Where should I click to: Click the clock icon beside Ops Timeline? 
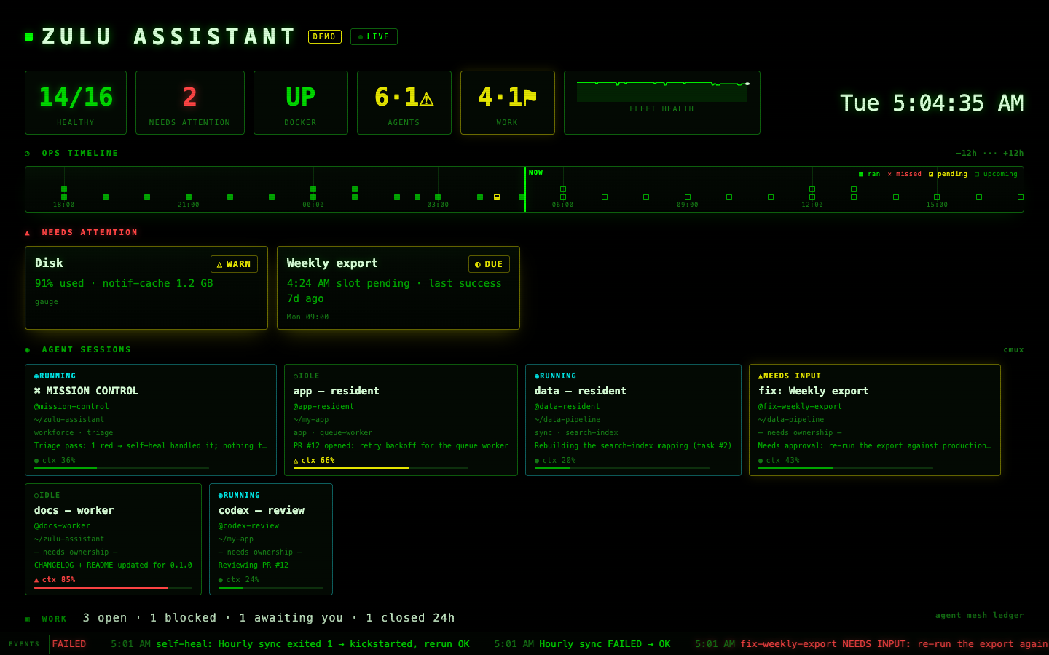pyautogui.click(x=28, y=154)
